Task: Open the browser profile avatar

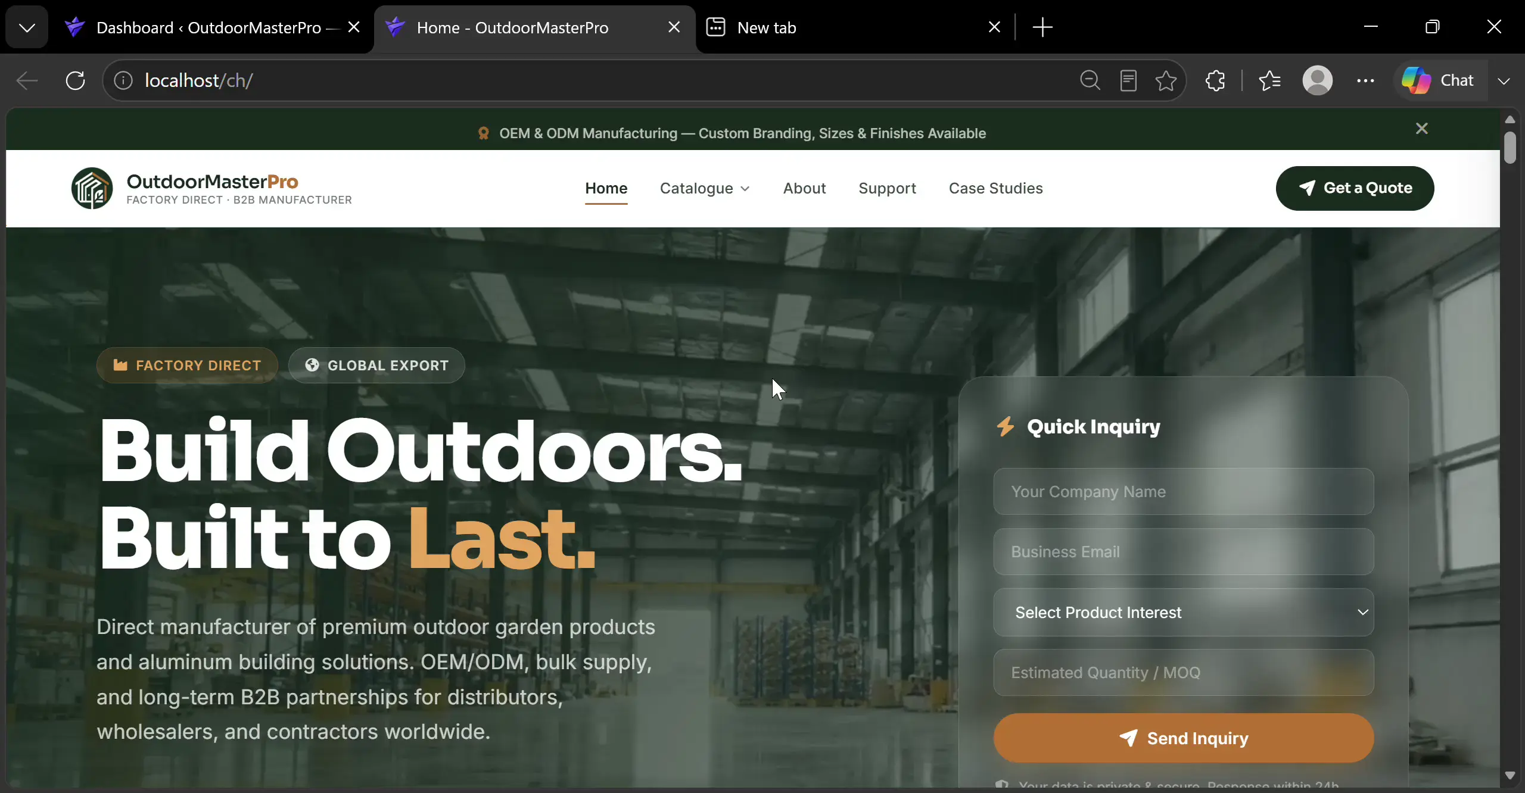Action: [x=1318, y=80]
